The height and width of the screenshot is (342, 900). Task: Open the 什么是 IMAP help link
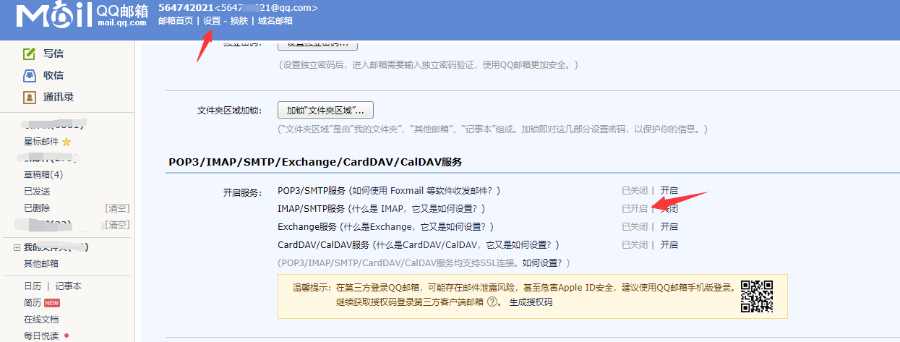416,209
